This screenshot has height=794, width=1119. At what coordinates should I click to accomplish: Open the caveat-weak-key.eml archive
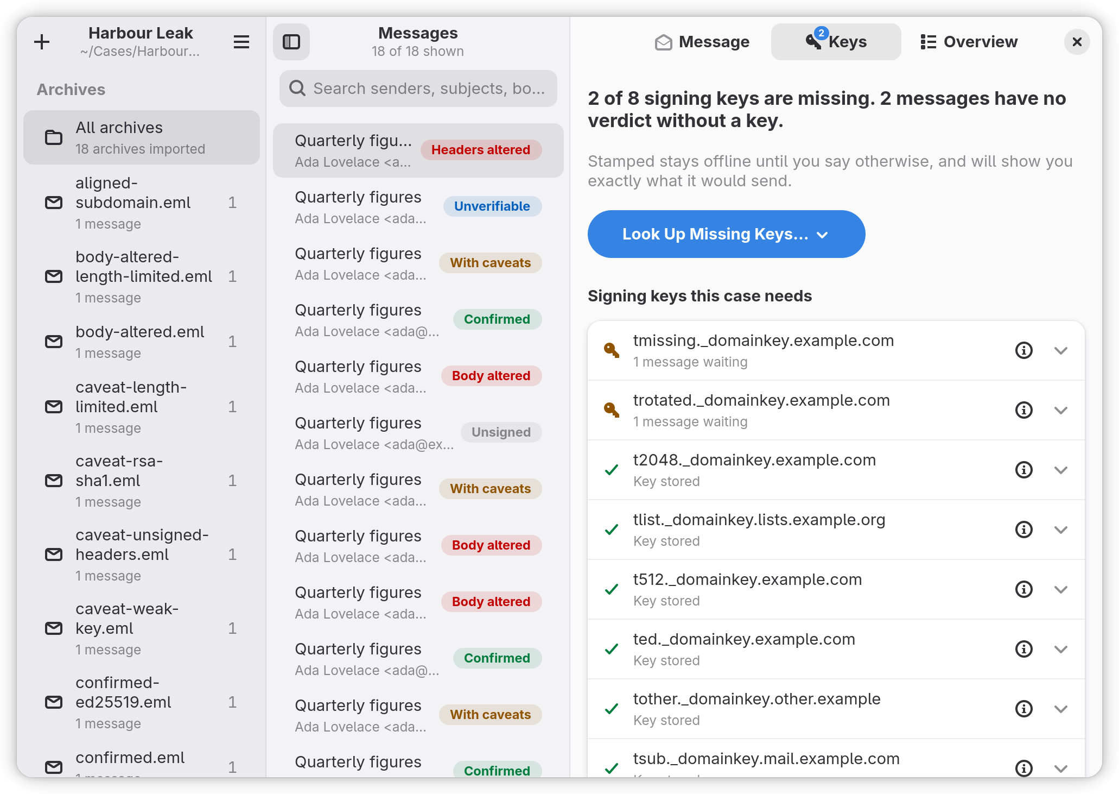[141, 628]
